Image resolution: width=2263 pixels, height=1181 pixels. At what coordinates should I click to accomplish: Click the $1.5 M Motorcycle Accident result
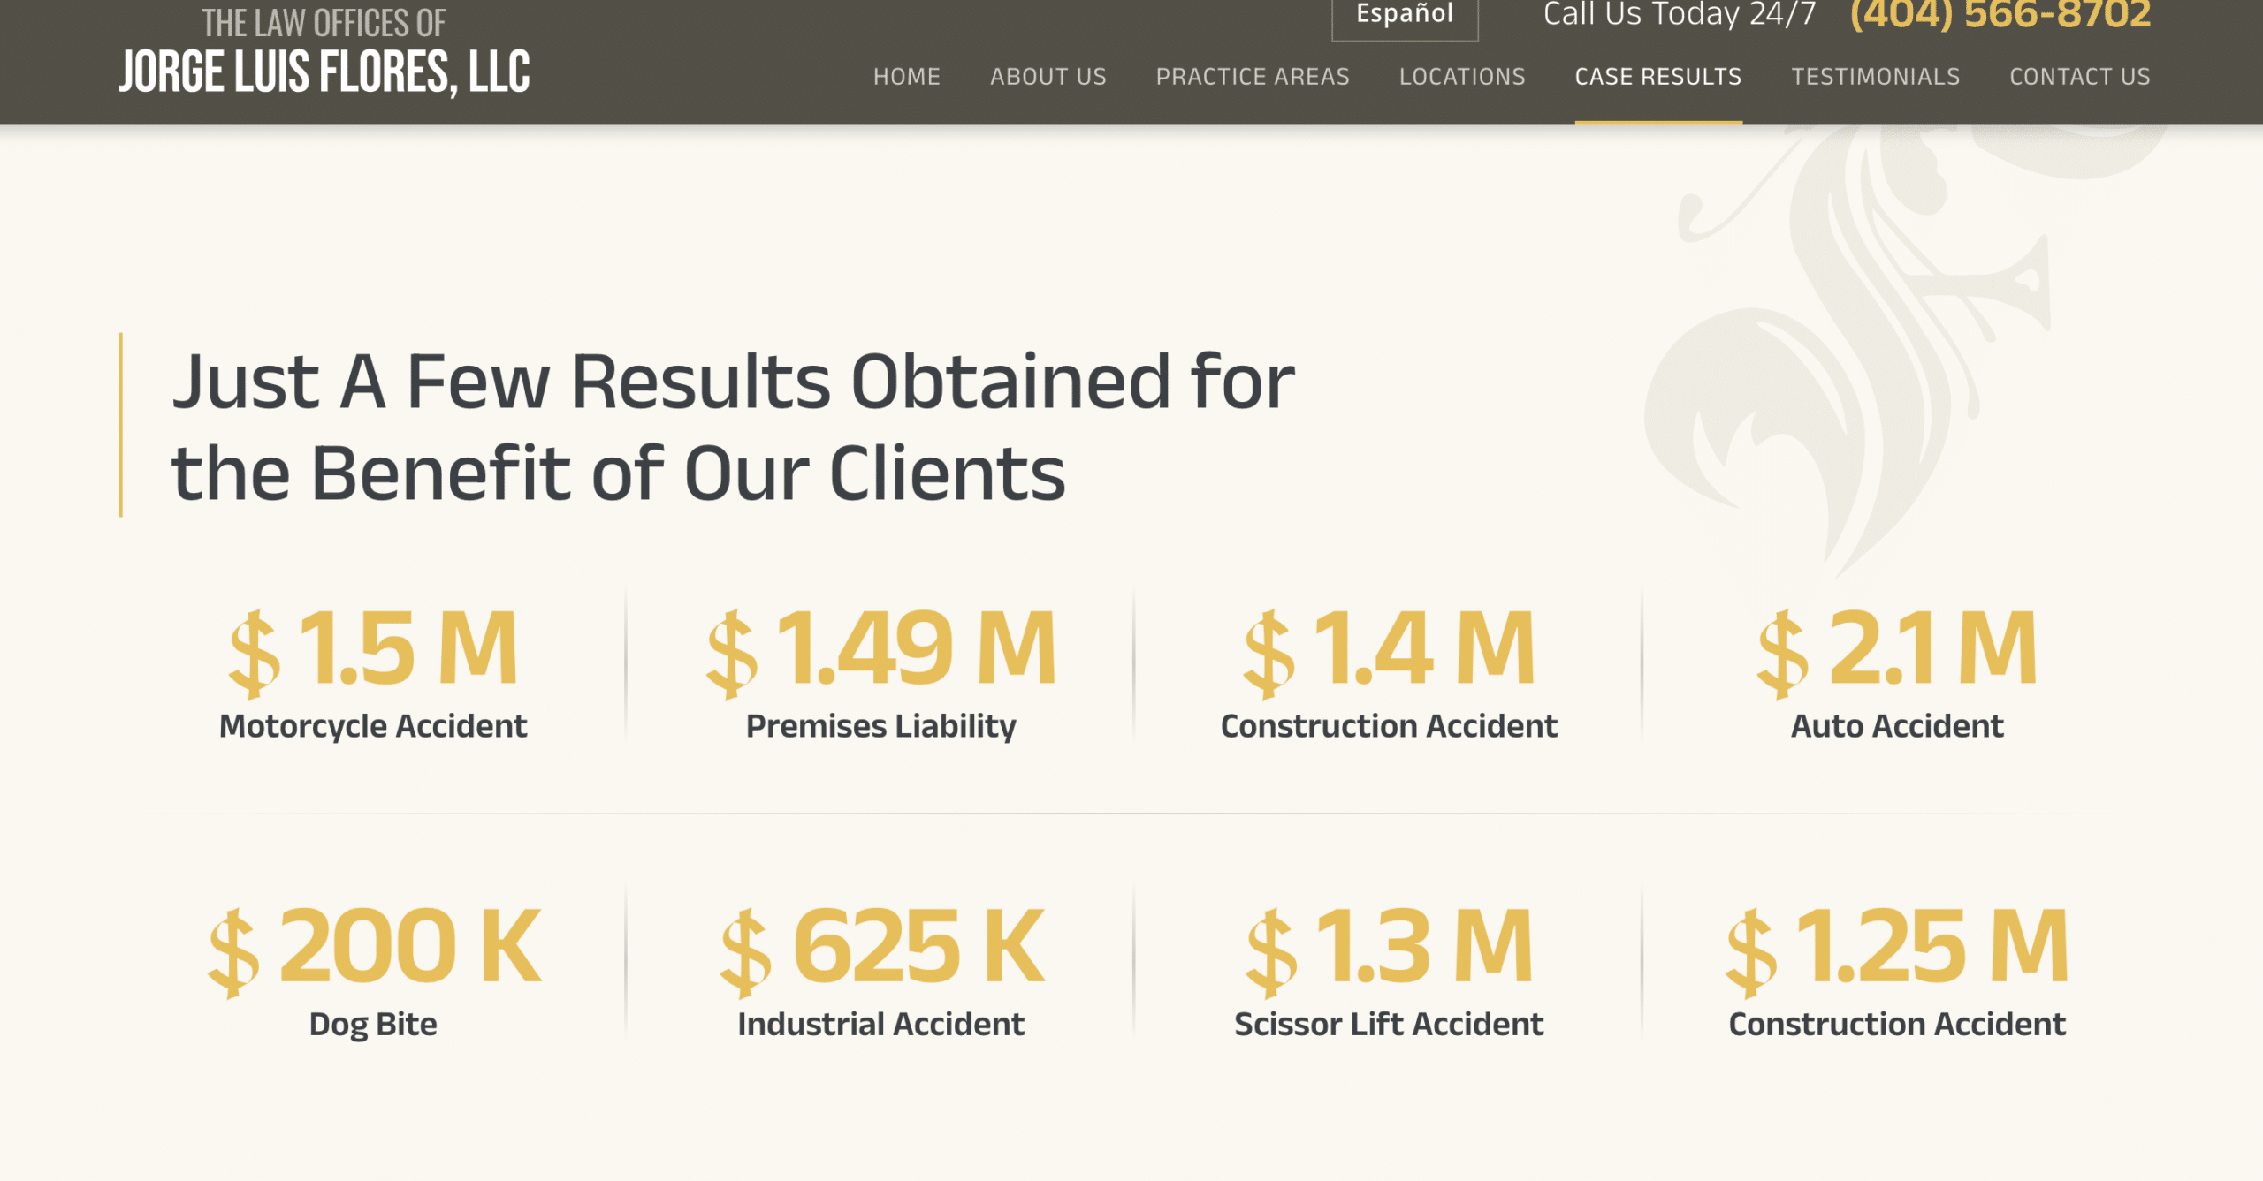pos(373,671)
